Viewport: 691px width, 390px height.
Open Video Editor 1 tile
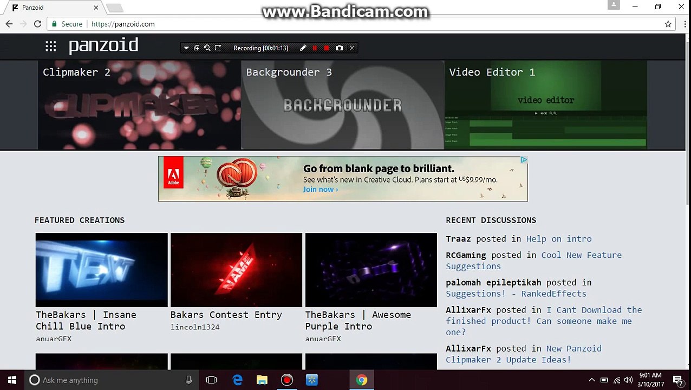point(545,105)
